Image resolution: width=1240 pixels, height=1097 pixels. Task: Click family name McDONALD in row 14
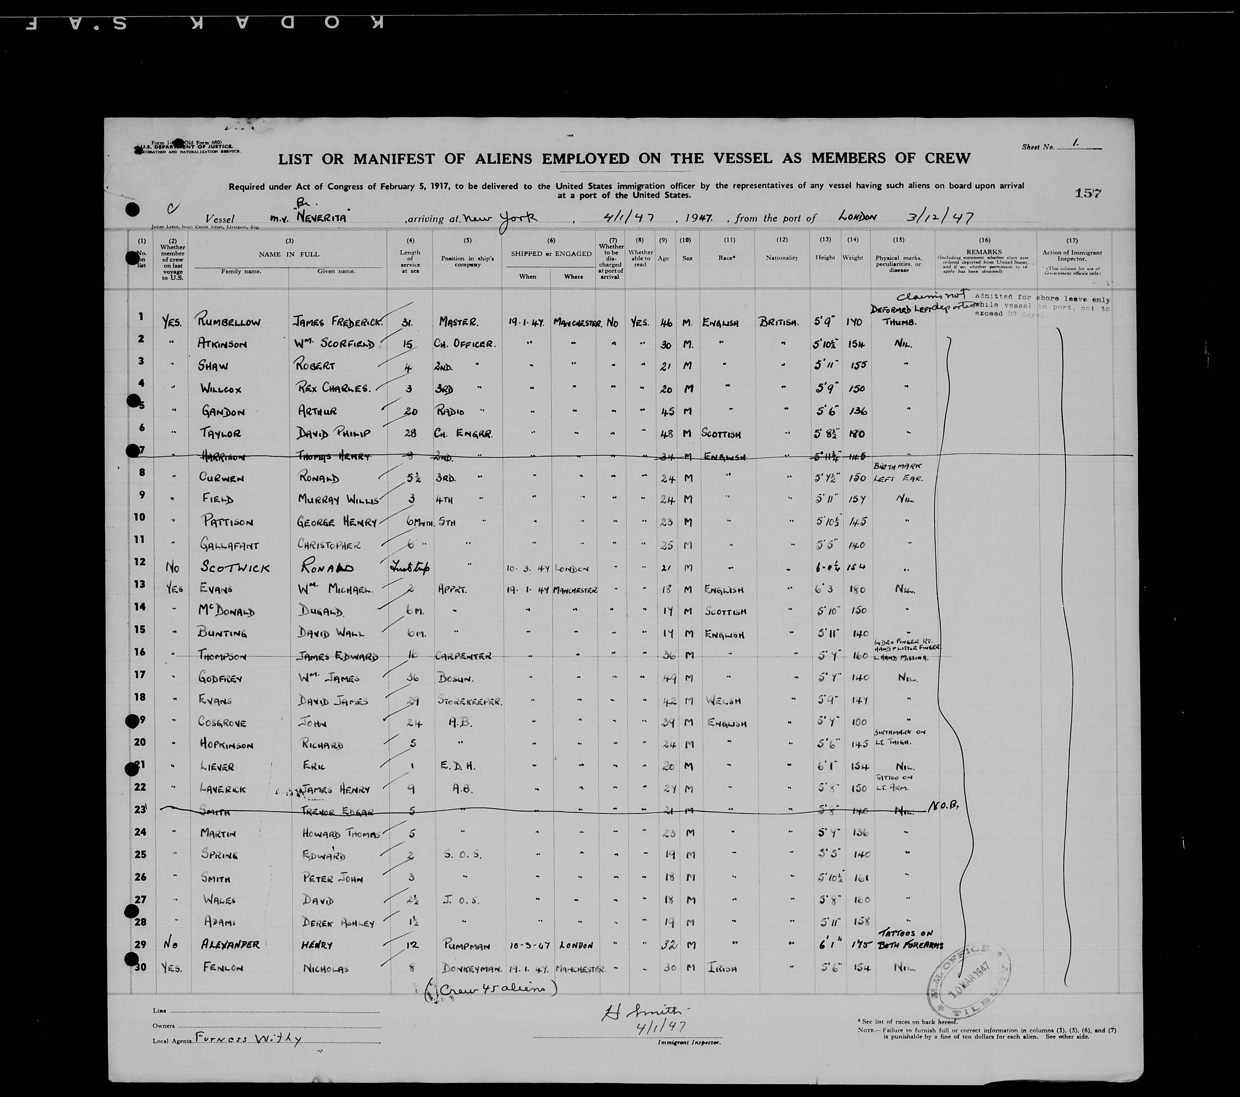click(x=226, y=612)
